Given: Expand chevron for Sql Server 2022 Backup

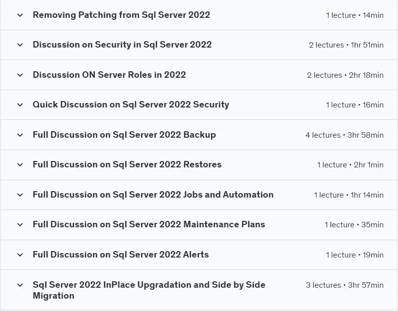Looking at the screenshot, I should coord(20,135).
